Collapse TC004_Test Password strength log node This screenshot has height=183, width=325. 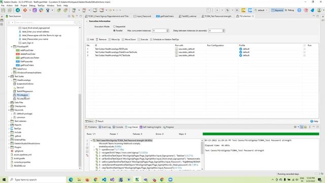[91, 140]
